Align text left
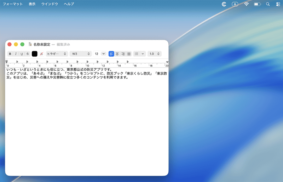The image size is (283, 182). pos(111,54)
